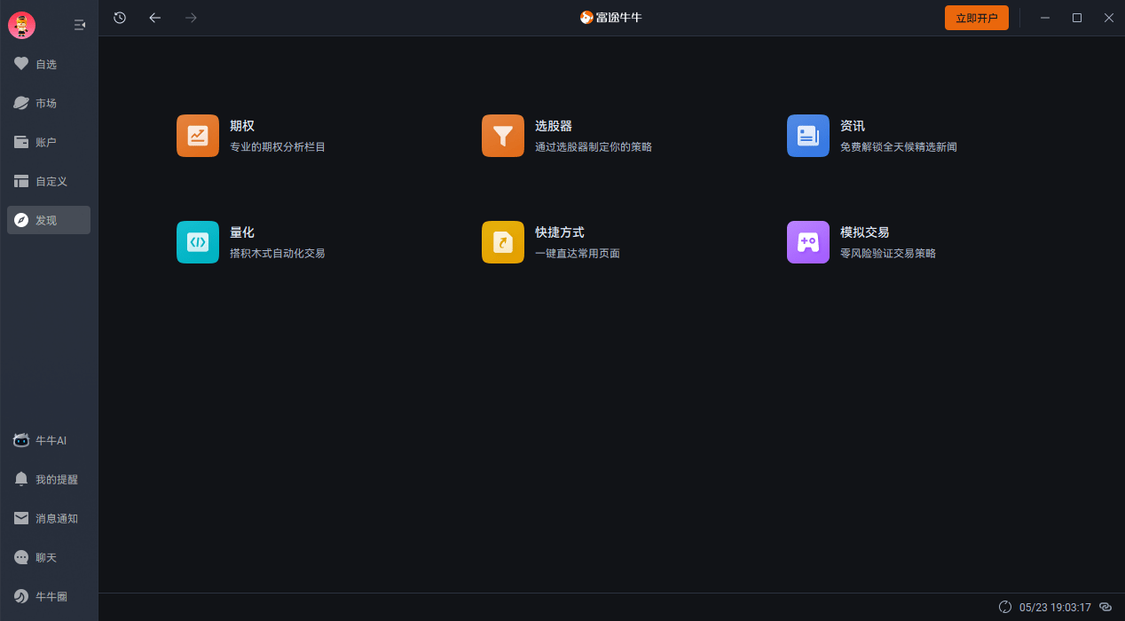Select the 发现 compass icon

coord(21,220)
